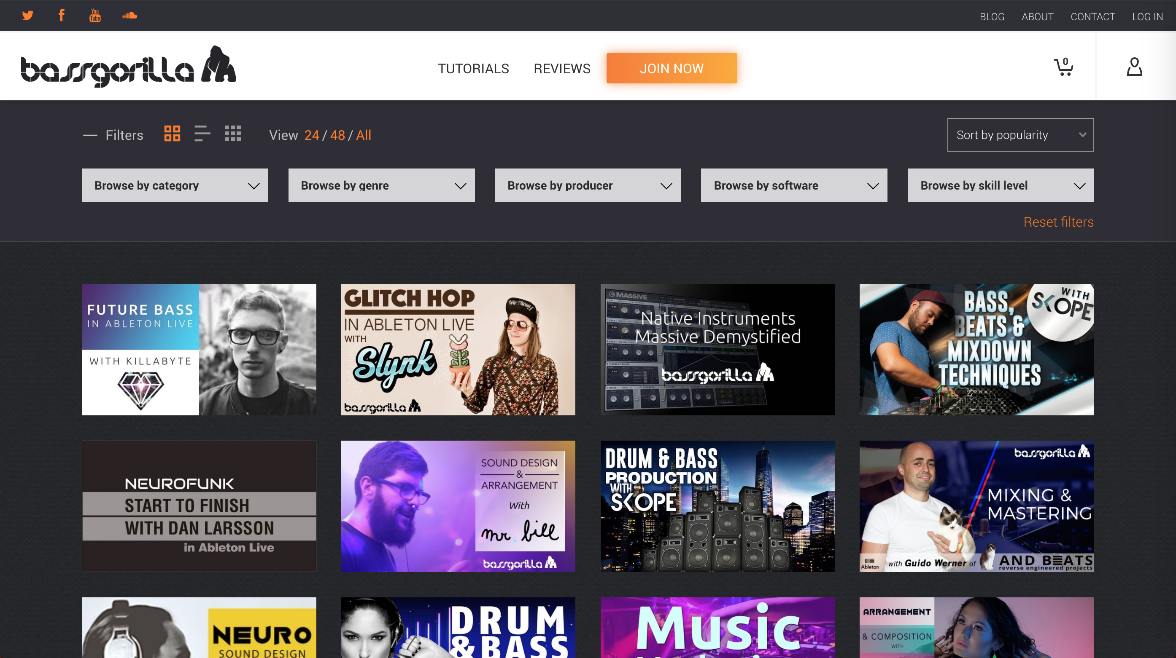Switch to small grid view icon
The height and width of the screenshot is (658, 1176).
click(x=233, y=134)
